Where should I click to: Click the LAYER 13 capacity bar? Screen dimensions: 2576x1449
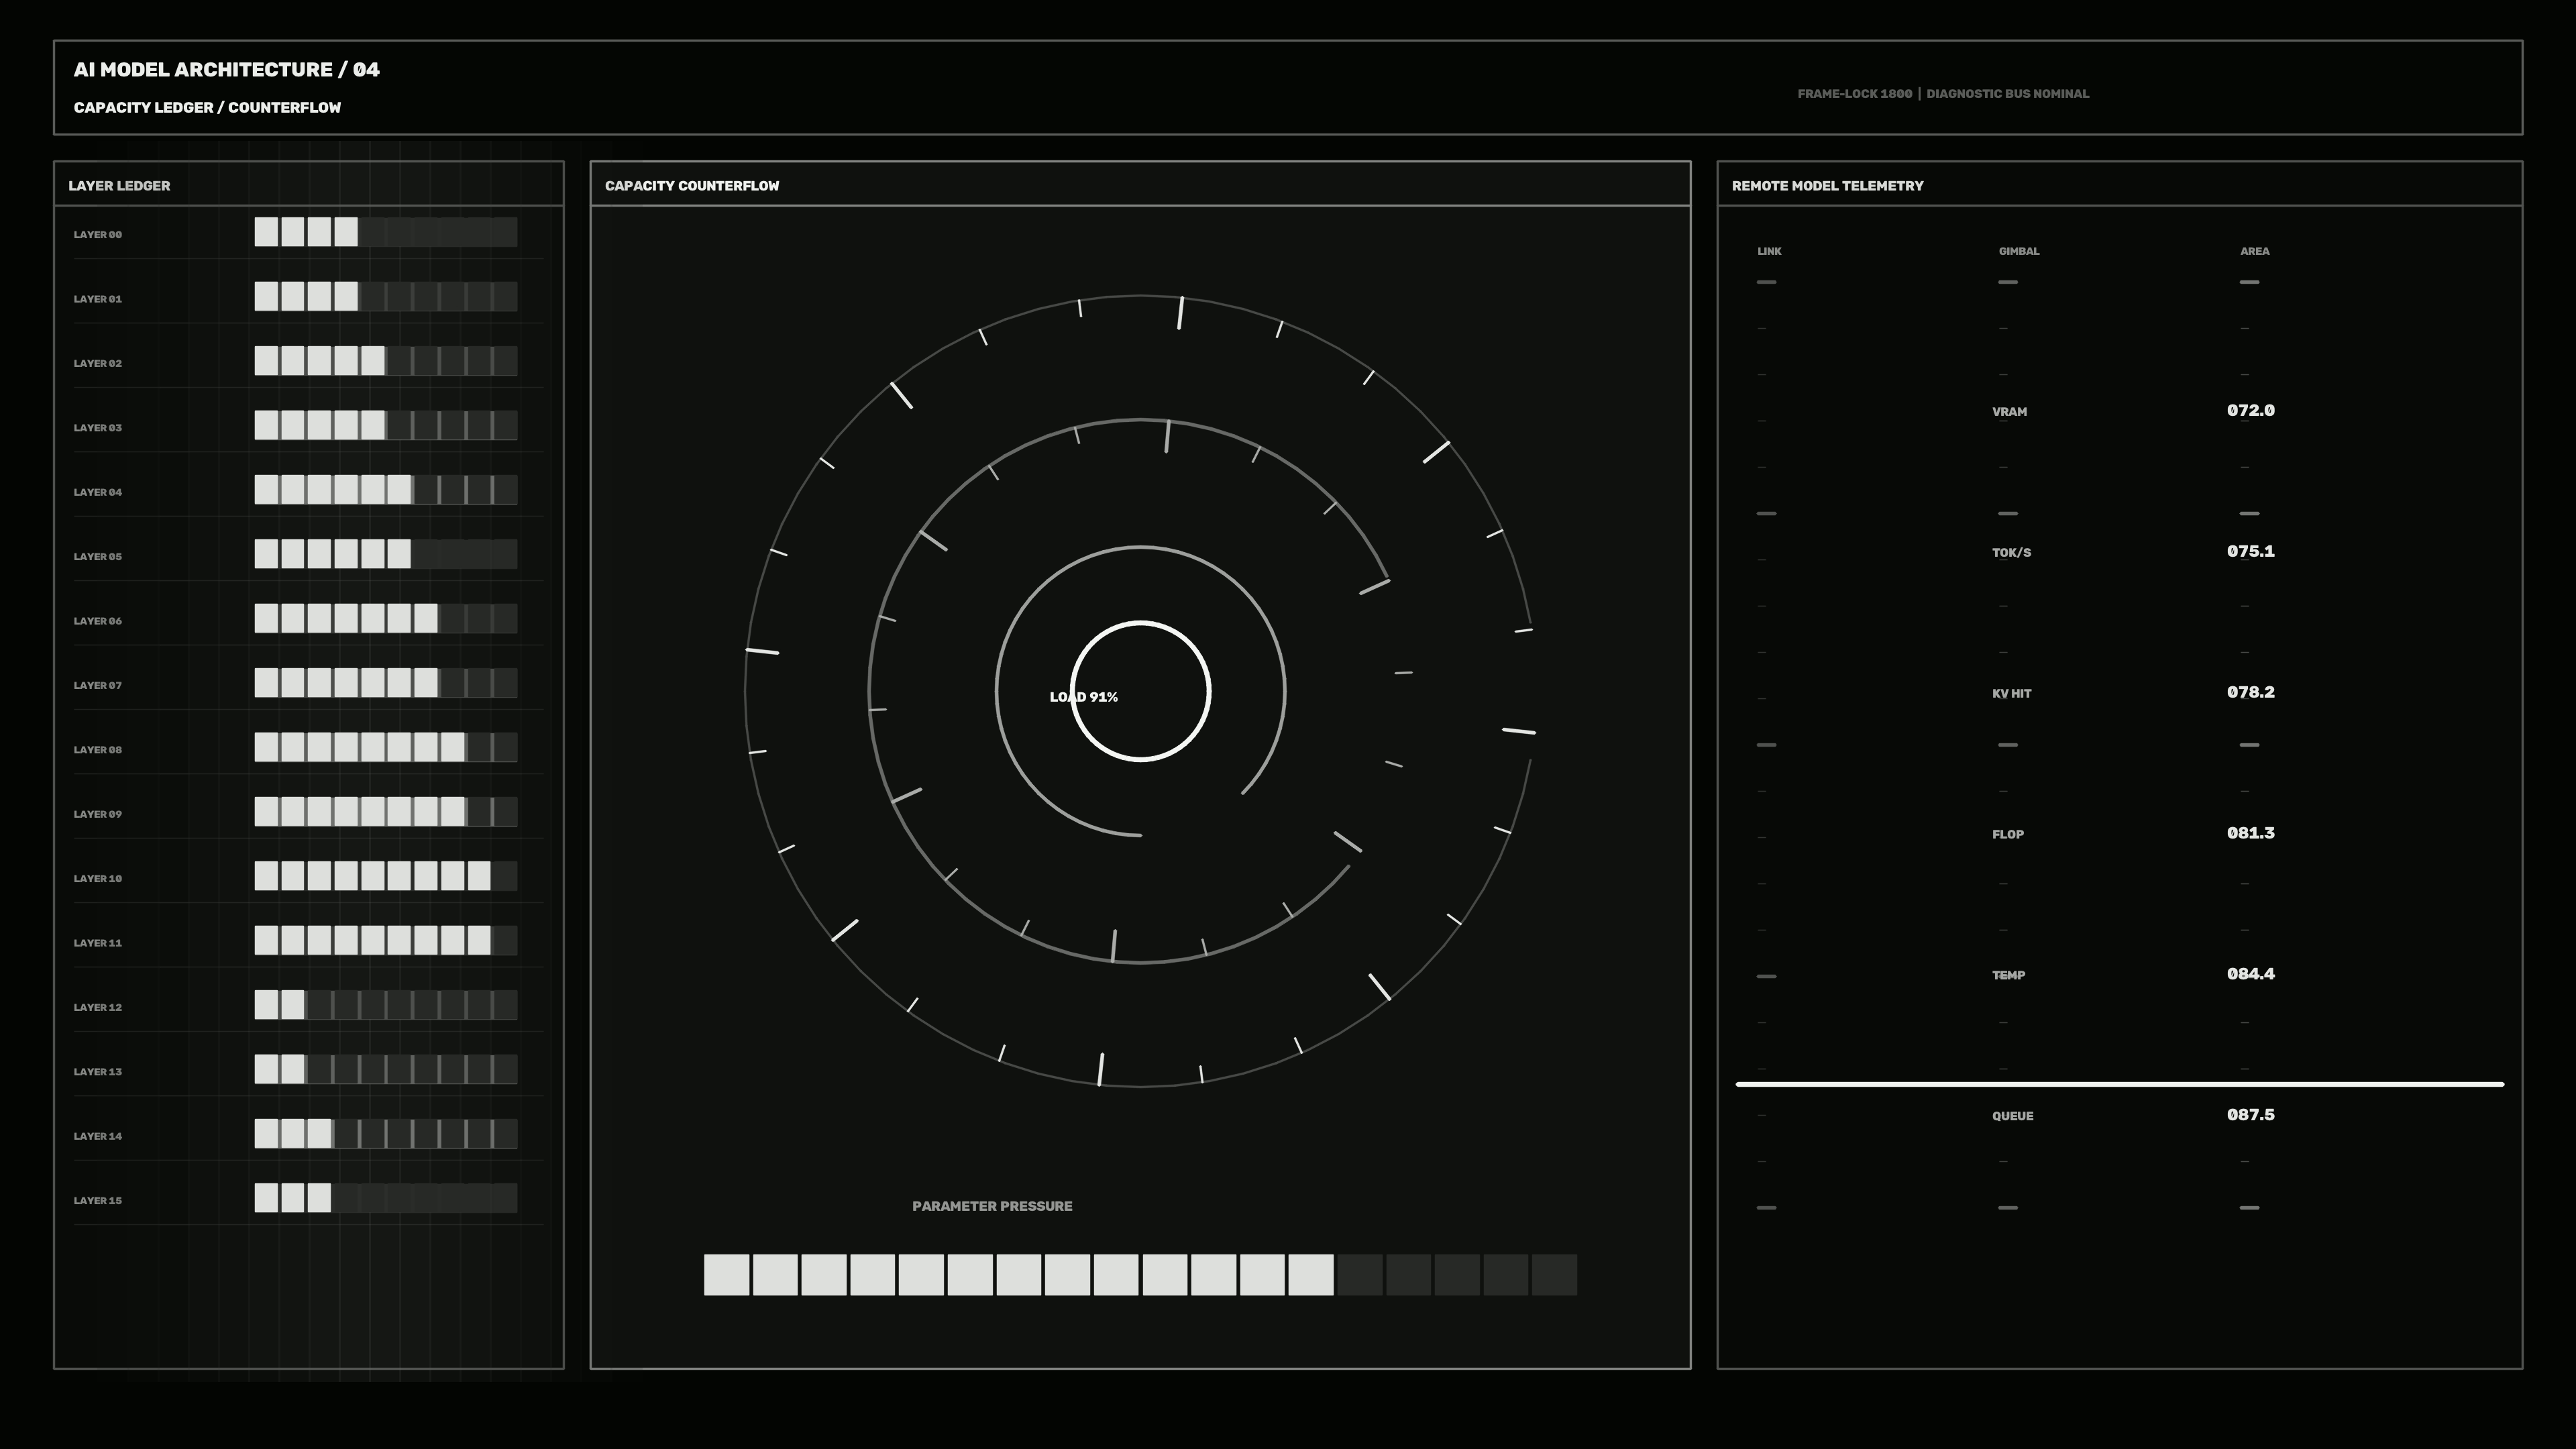click(x=386, y=1069)
